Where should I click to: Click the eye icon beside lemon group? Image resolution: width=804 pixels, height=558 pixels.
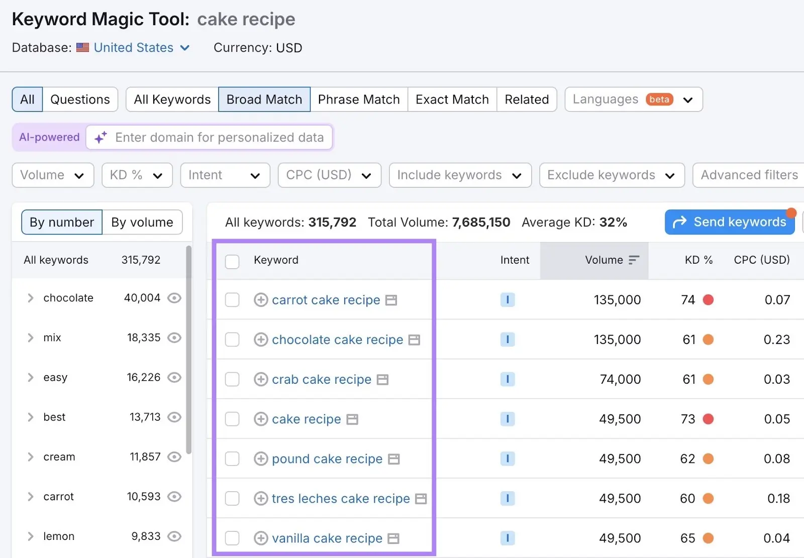tap(174, 536)
